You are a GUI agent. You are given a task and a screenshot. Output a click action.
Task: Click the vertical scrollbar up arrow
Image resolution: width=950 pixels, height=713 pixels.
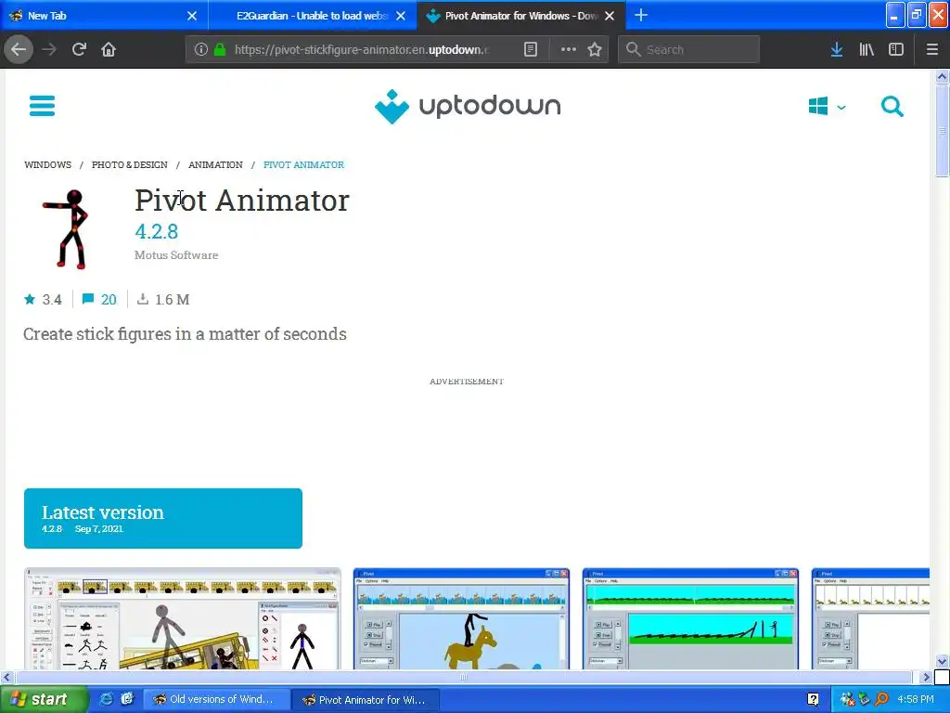[942, 77]
